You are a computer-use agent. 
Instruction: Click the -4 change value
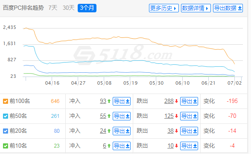tap(232, 145)
